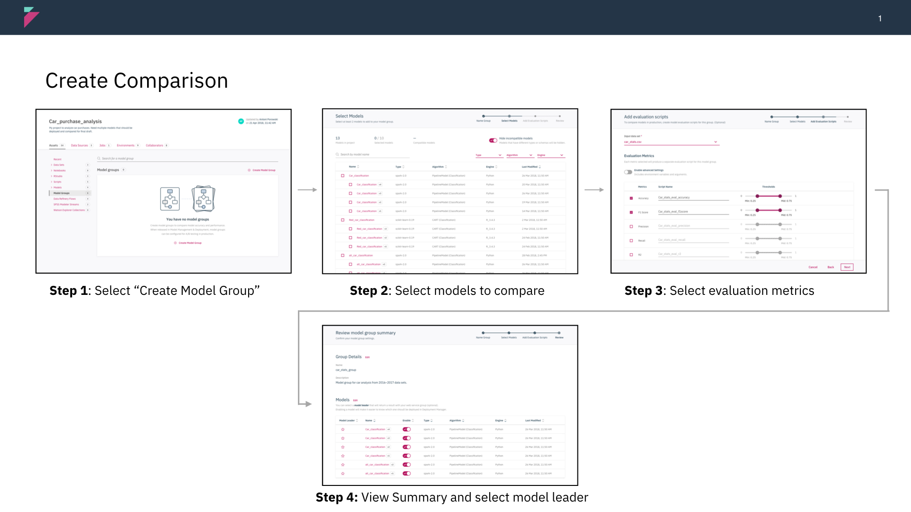911x512 pixels.
Task: Switch to the Data Sources tab
Action: click(79, 146)
